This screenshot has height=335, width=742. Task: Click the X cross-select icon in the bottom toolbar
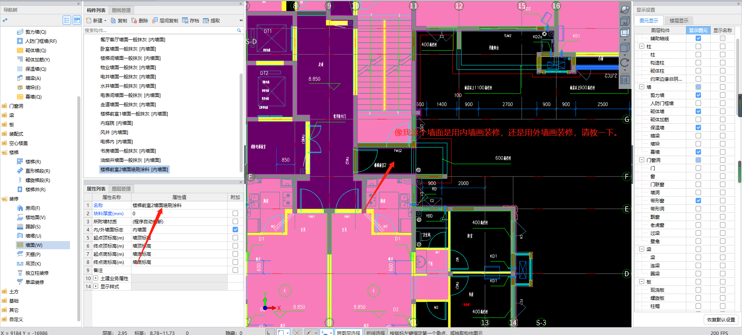(297, 332)
